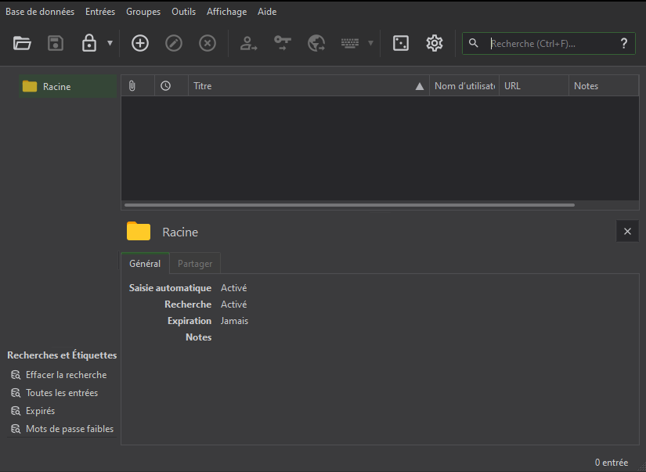Click the delete entry icon
646x472 pixels.
point(207,43)
